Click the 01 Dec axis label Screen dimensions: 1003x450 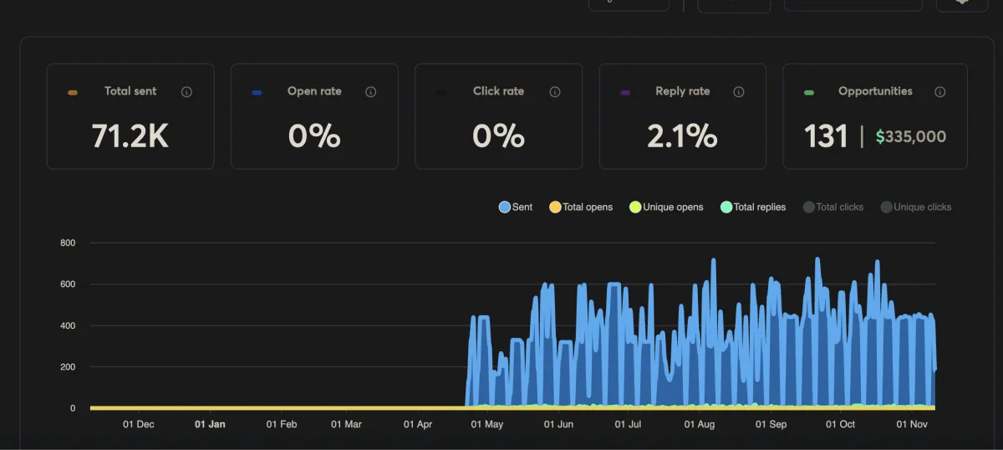[139, 424]
